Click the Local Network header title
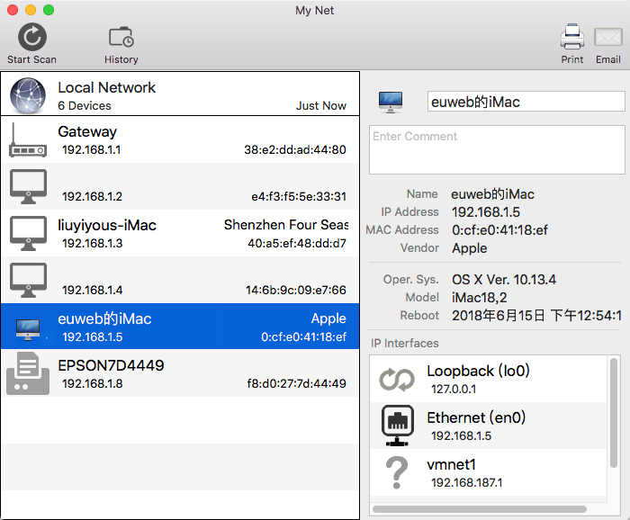630x520 pixels. 106,87
